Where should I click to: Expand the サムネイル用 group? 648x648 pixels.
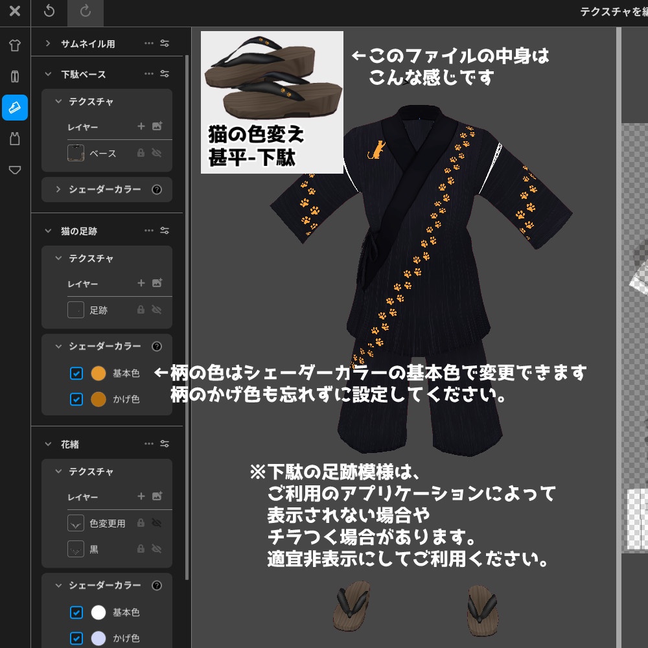pyautogui.click(x=47, y=43)
